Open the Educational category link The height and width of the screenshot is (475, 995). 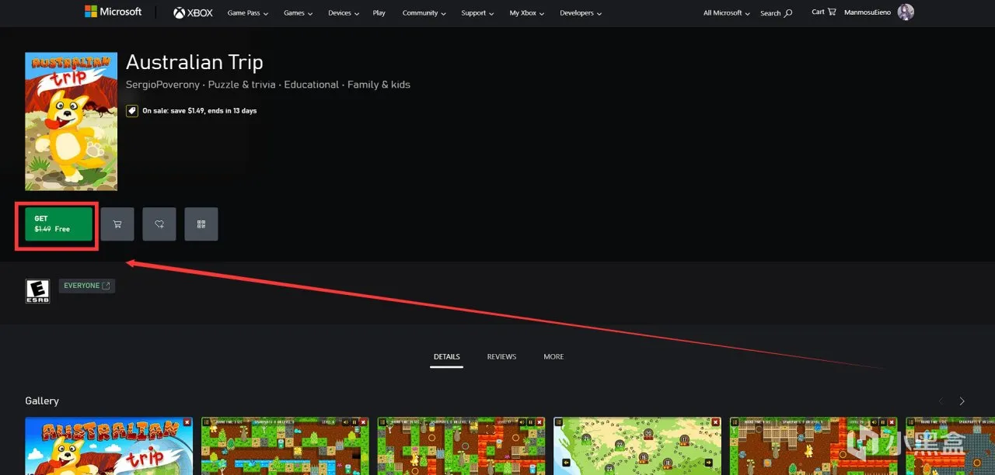pos(312,85)
